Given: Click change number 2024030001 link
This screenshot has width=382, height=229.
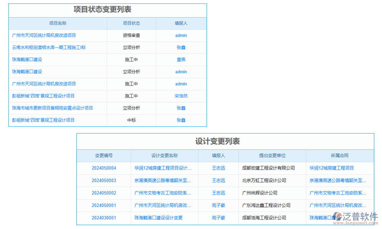Looking at the screenshot, I should click(x=103, y=218).
